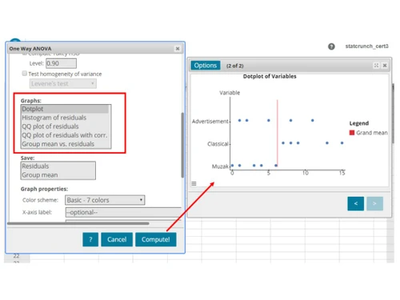The image size is (400, 300).
Task: Open the Options menu in results window
Action: (206, 66)
